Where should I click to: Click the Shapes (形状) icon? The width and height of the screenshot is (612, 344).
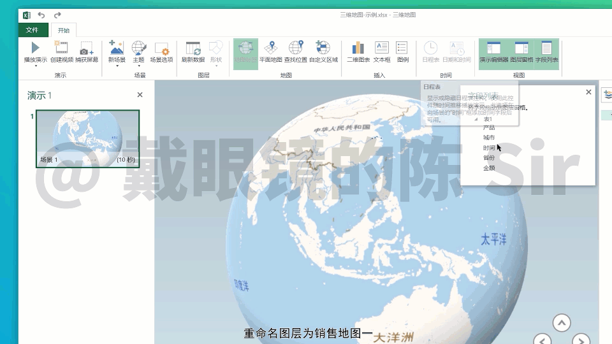coord(216,48)
